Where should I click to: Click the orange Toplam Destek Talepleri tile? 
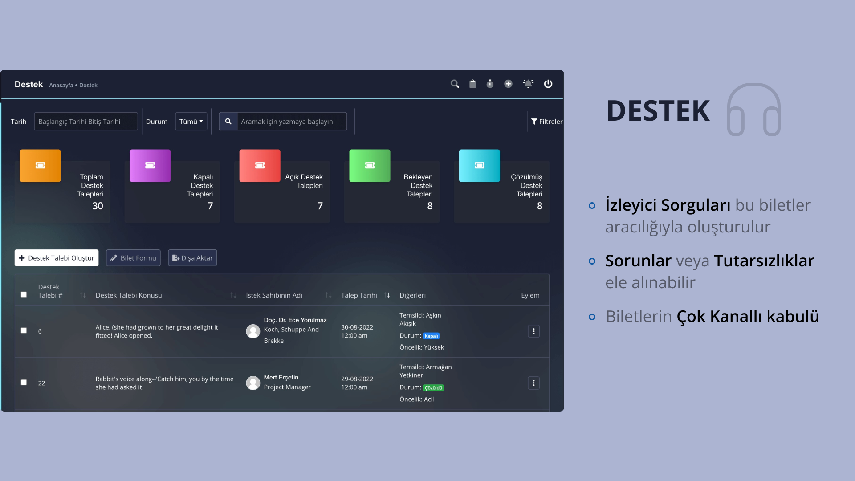click(x=40, y=166)
